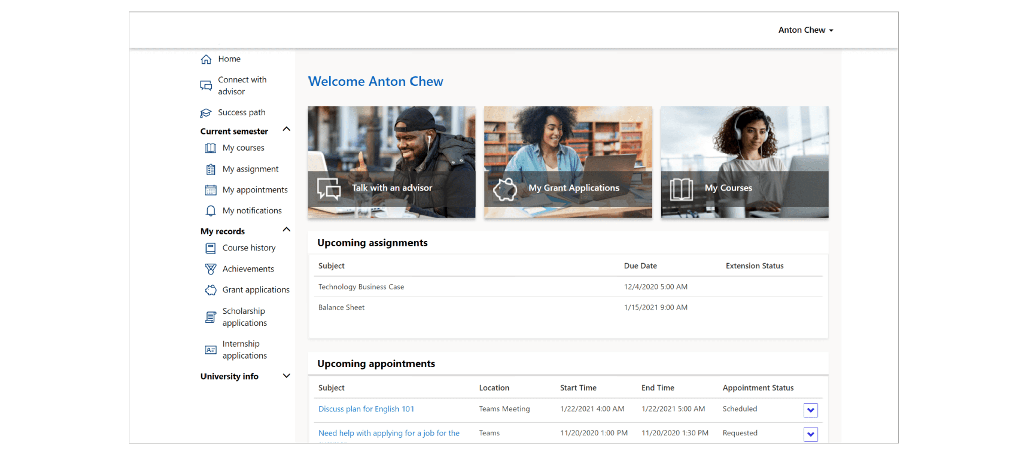The image size is (1029, 455).
Task: Click the Grant applications piggy bank icon
Action: 211,290
